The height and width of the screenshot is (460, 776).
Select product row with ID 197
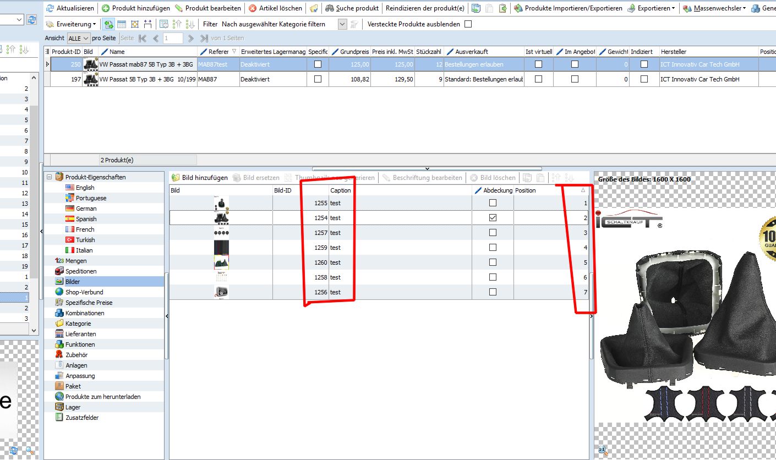pyautogui.click(x=410, y=79)
